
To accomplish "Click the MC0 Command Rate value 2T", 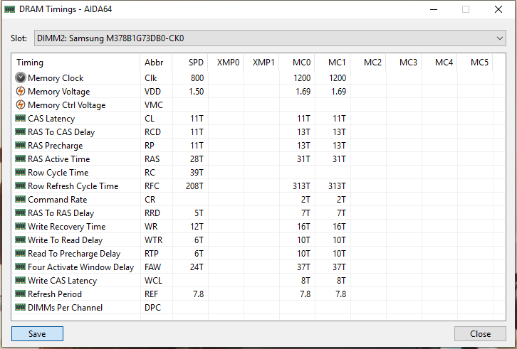I will (x=305, y=200).
